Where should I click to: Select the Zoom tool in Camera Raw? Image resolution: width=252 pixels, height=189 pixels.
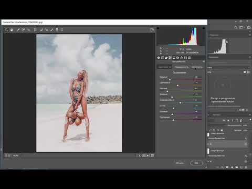pyautogui.click(x=6, y=30)
